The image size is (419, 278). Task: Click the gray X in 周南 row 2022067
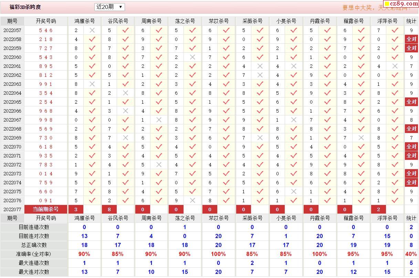[x=159, y=120]
